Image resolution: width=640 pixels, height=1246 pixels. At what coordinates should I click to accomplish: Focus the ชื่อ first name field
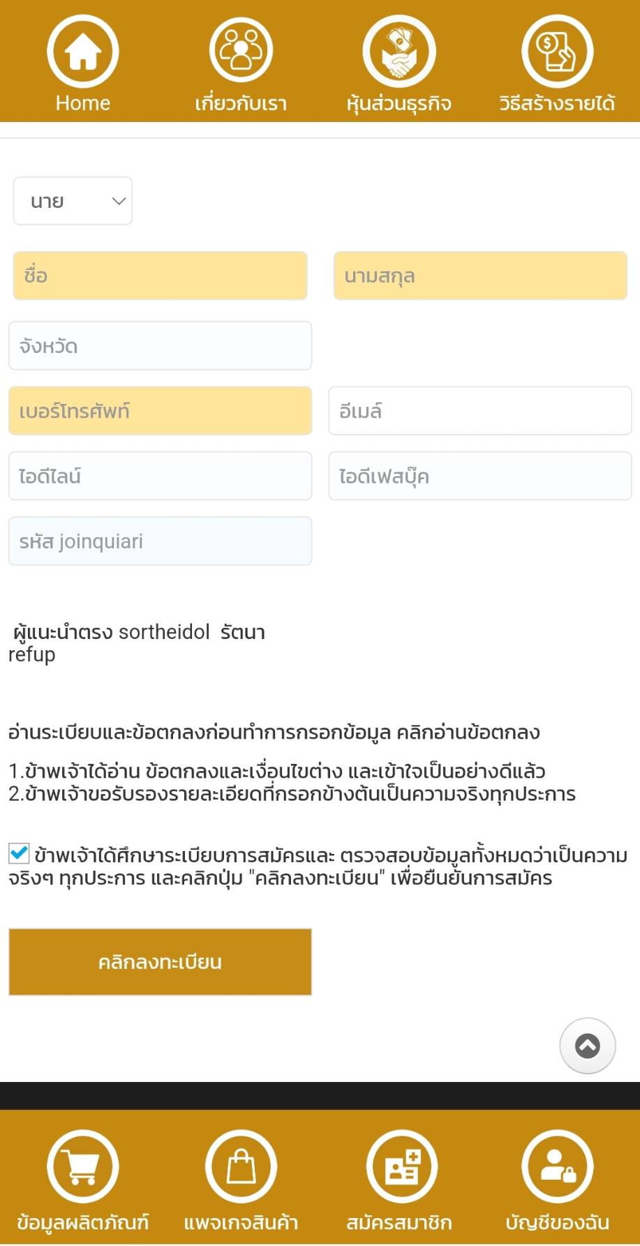tap(160, 276)
